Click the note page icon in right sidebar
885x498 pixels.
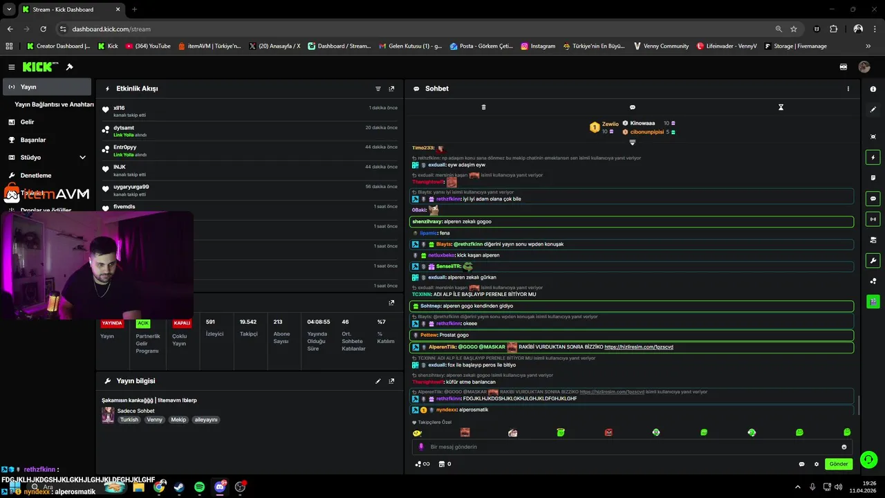(x=873, y=178)
